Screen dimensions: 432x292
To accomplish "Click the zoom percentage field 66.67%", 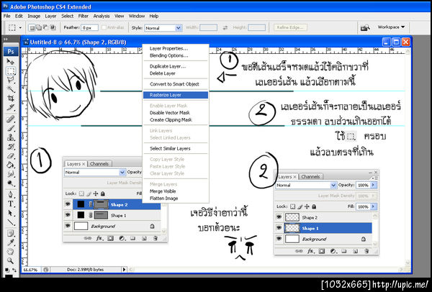I will point(31,270).
